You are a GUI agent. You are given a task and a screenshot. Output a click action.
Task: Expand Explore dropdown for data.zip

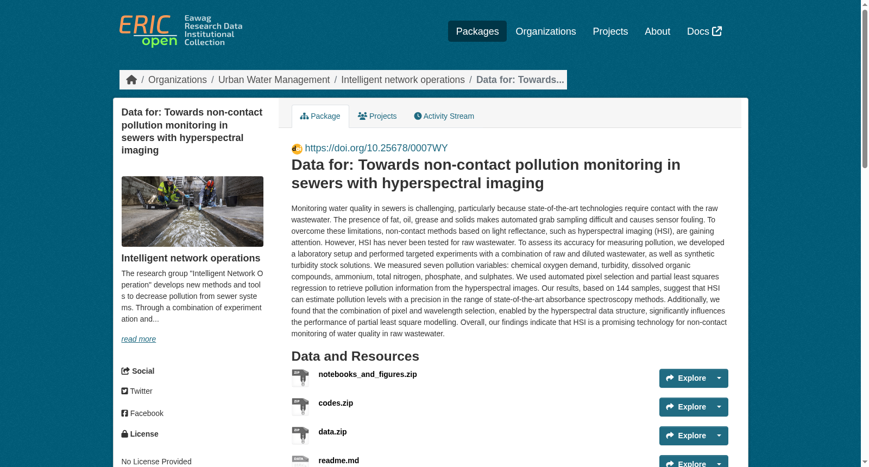tap(719, 436)
